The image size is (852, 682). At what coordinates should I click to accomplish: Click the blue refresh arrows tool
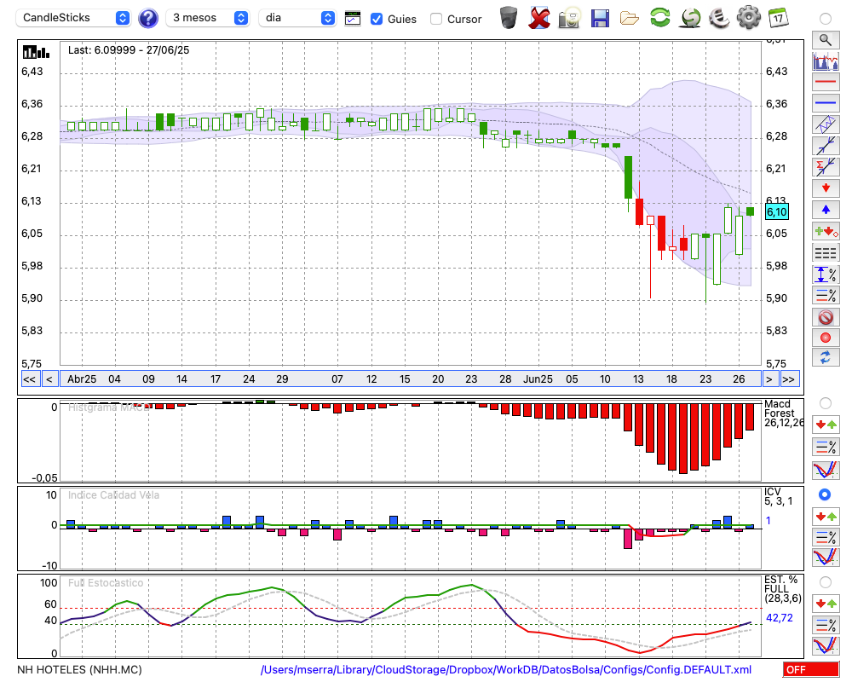point(826,358)
